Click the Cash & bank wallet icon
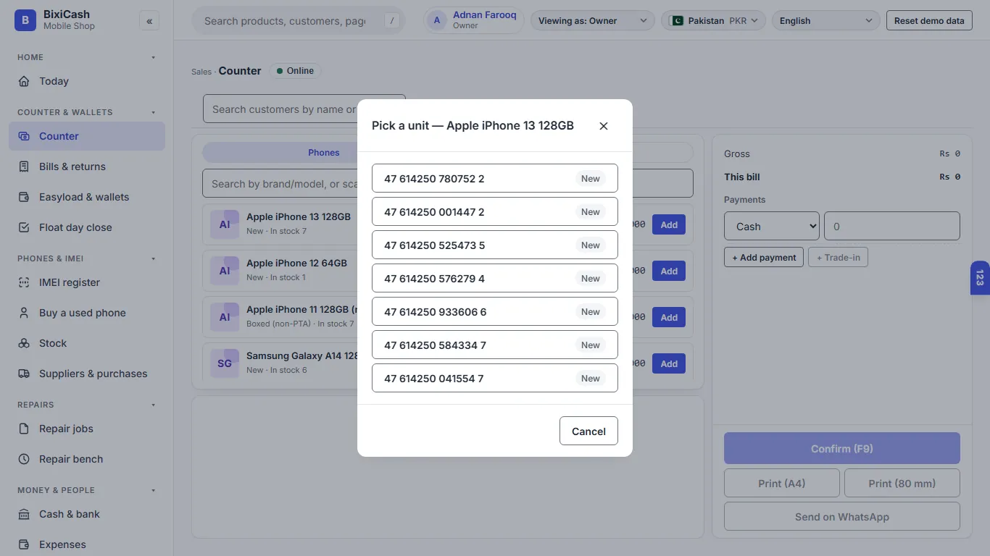 [x=24, y=514]
